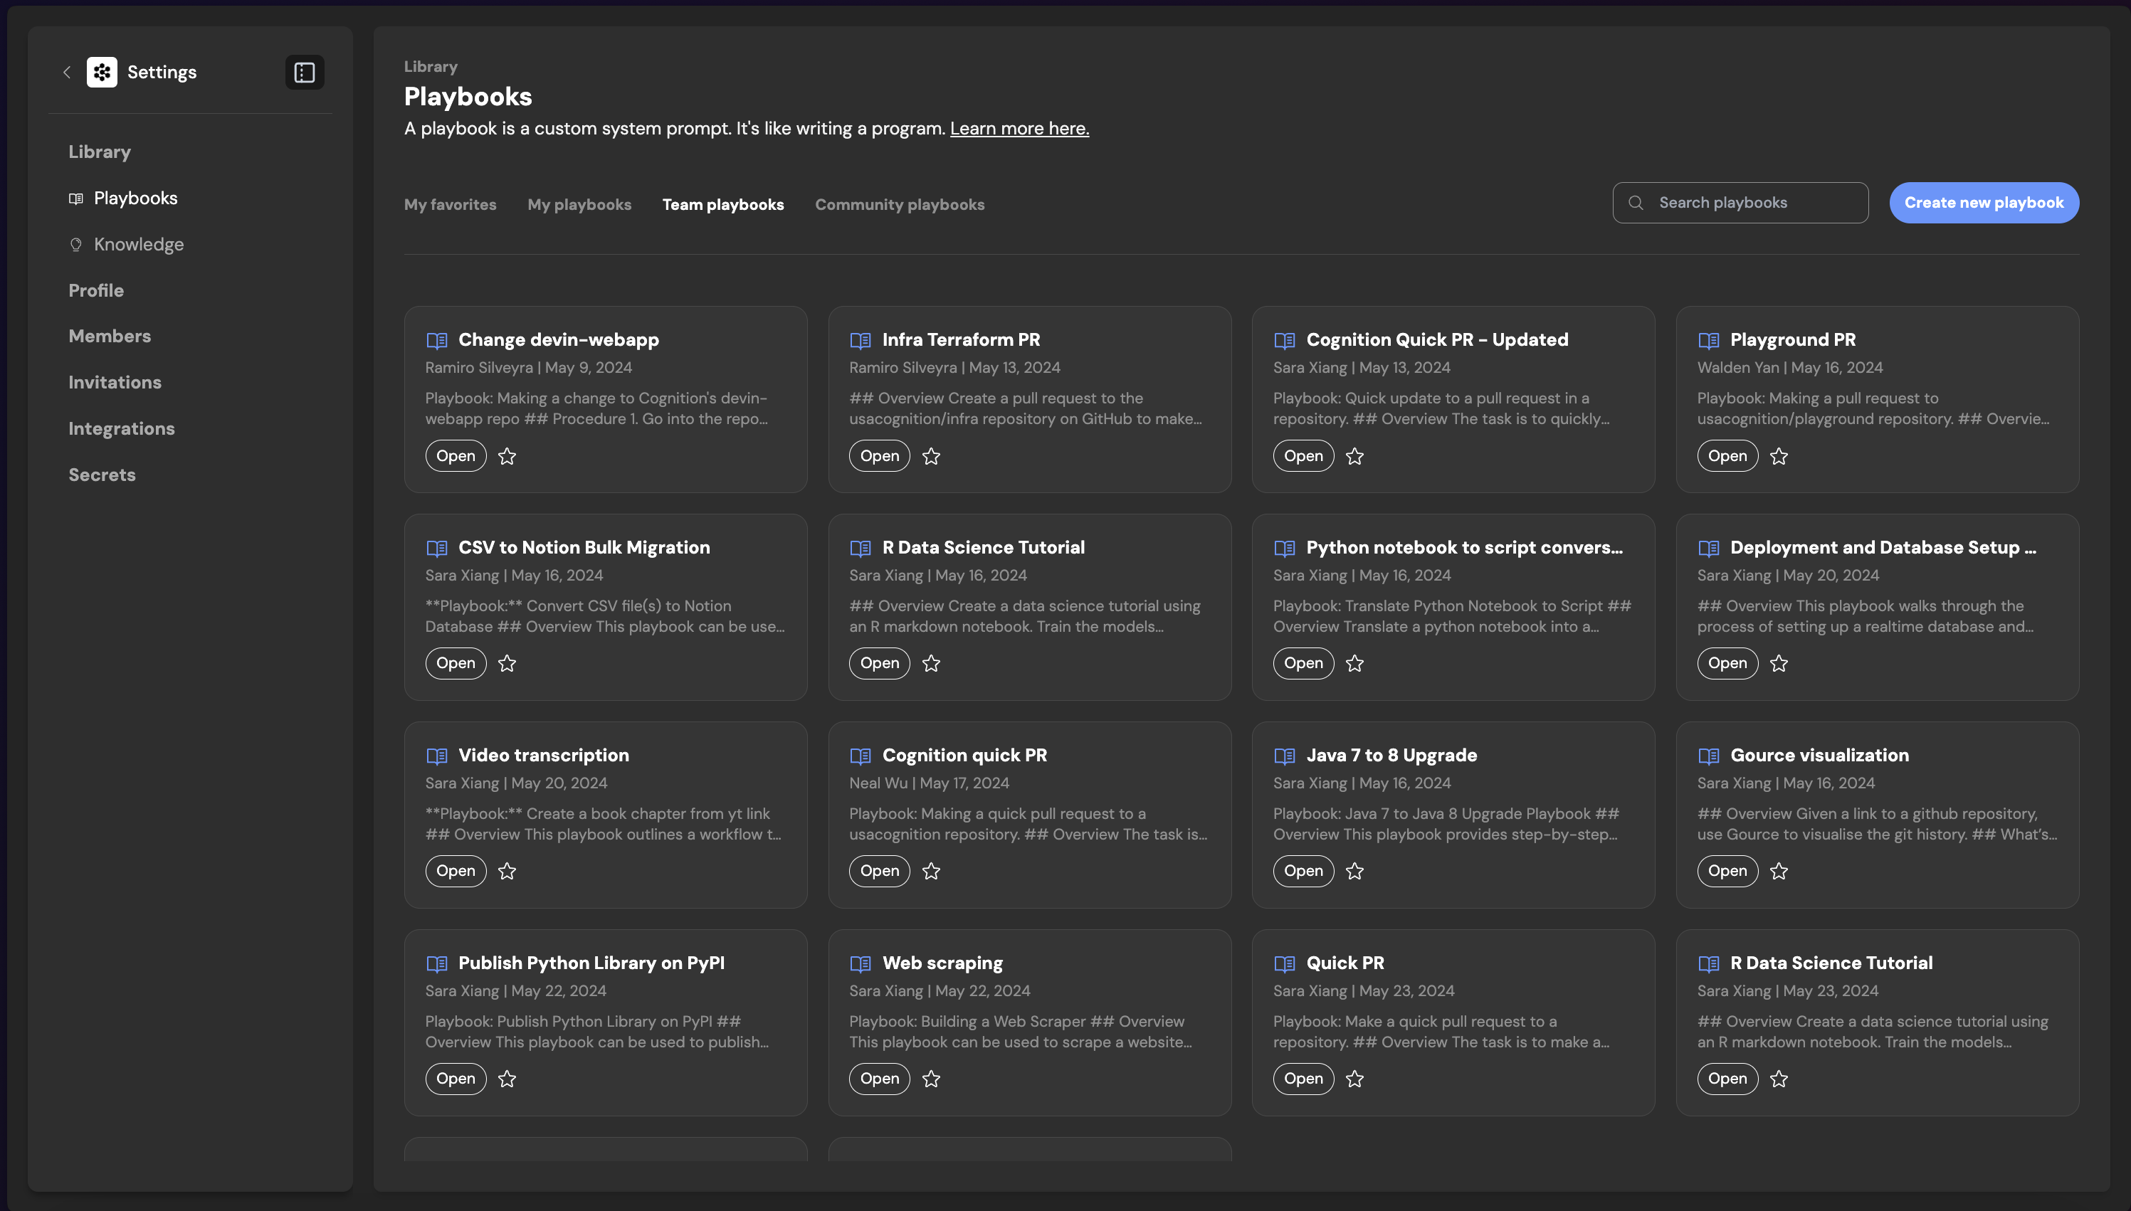Click the magnifier icon in the search box
The image size is (2131, 1211).
(x=1636, y=203)
